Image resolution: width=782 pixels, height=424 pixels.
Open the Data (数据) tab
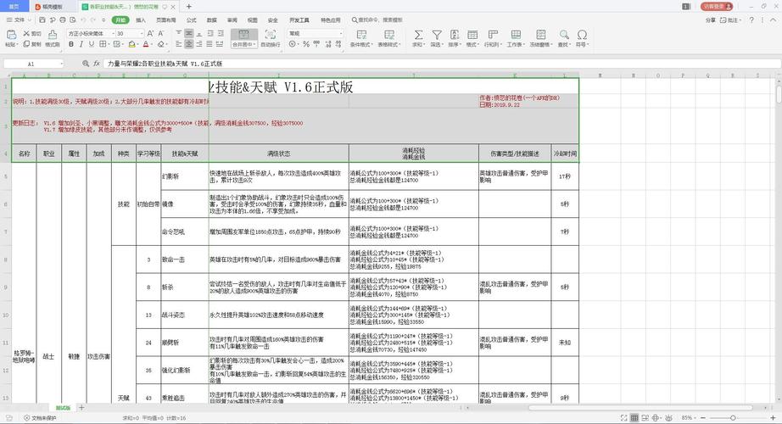coord(212,20)
